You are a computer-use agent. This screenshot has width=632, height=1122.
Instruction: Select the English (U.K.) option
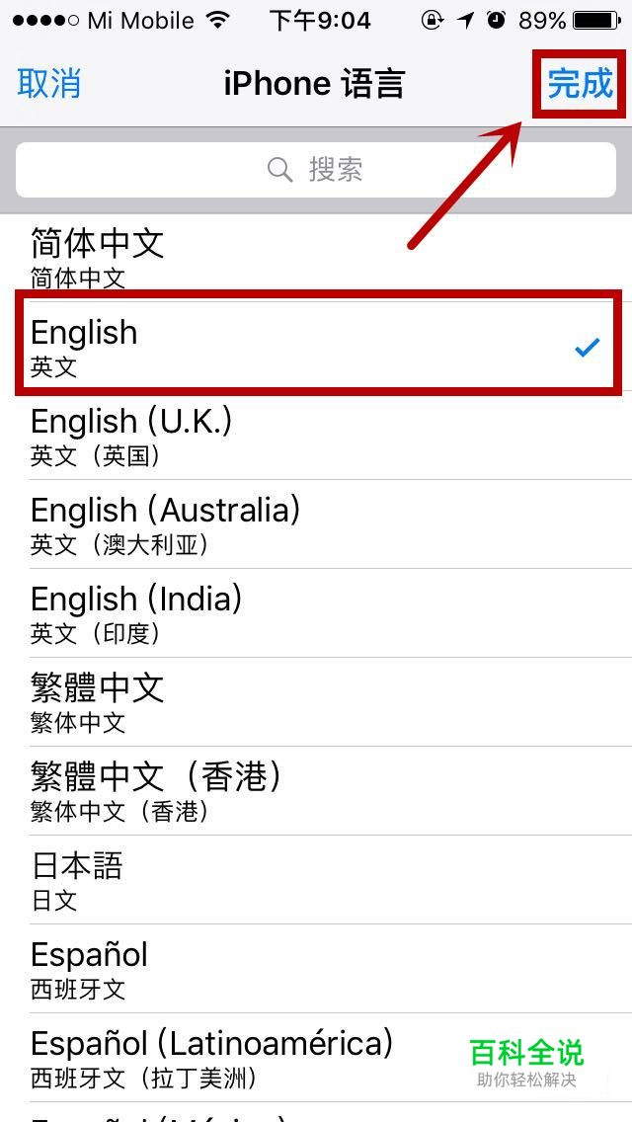316,436
